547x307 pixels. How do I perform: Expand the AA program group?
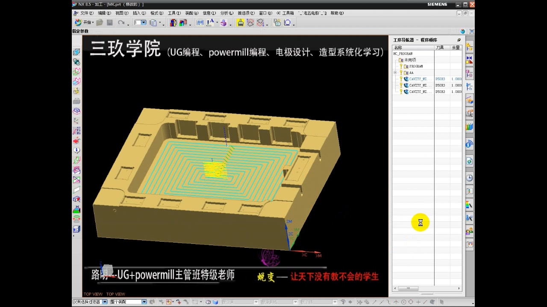pos(395,72)
